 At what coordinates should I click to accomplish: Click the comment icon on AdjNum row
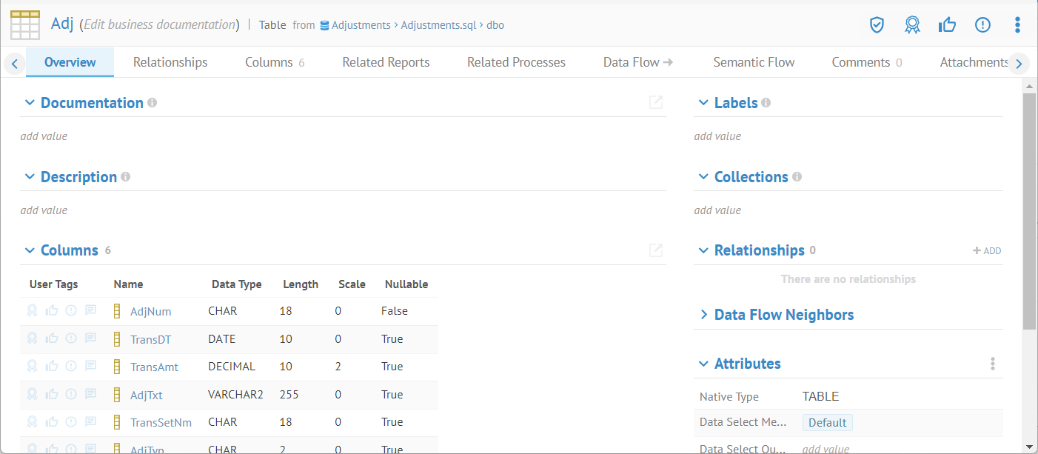pos(90,311)
